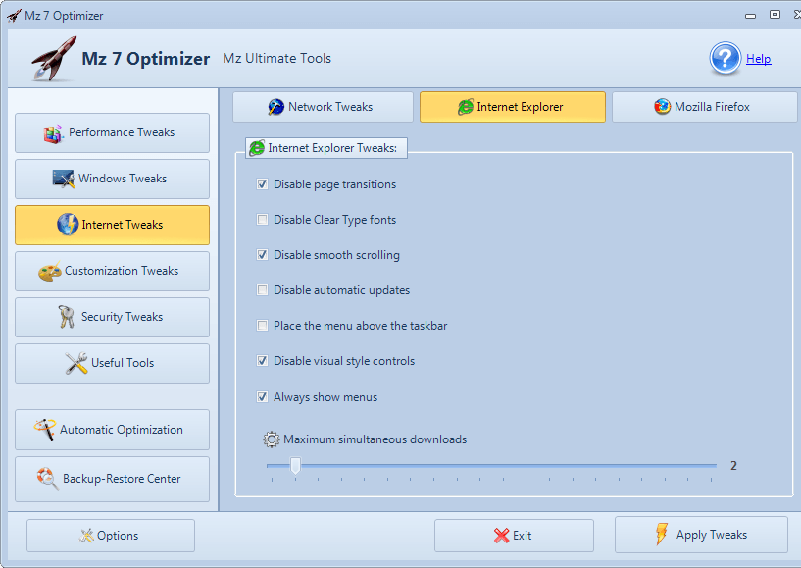Open the Help link

[758, 59]
